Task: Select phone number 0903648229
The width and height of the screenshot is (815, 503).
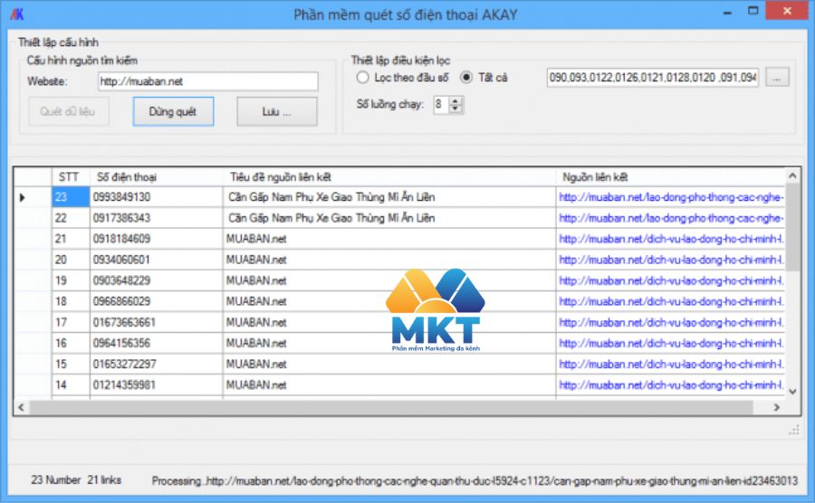Action: coord(157,280)
